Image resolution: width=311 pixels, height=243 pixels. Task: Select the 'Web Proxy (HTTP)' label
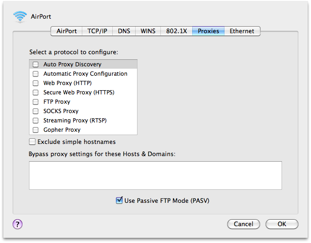pos(67,83)
